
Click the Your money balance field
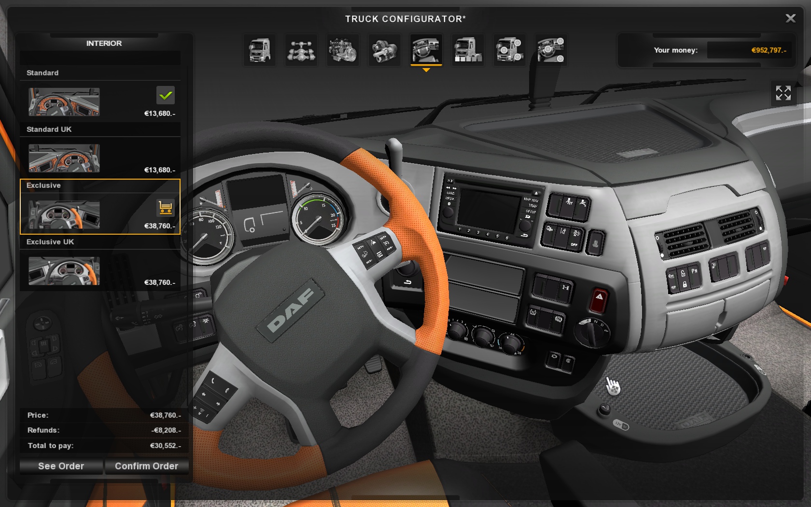point(748,50)
